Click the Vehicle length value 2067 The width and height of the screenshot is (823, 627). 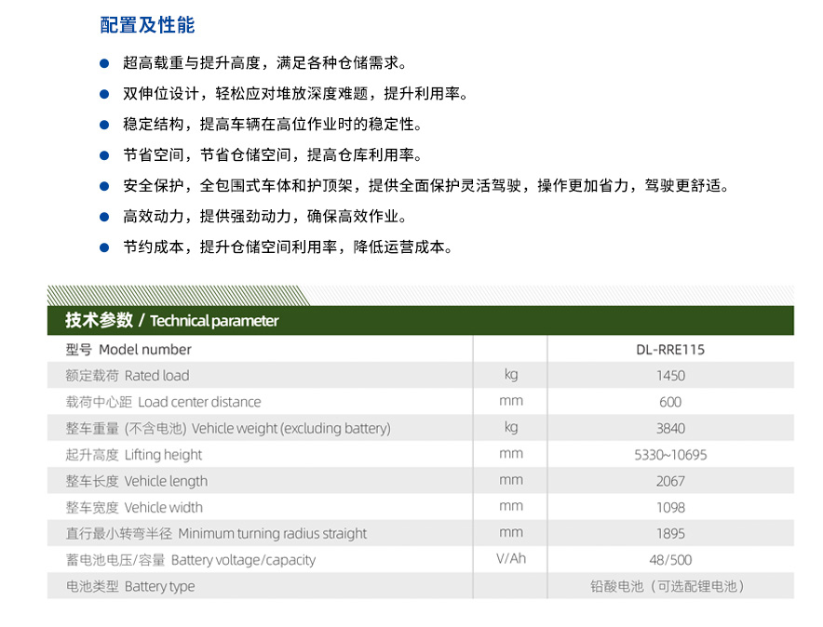[x=670, y=481]
